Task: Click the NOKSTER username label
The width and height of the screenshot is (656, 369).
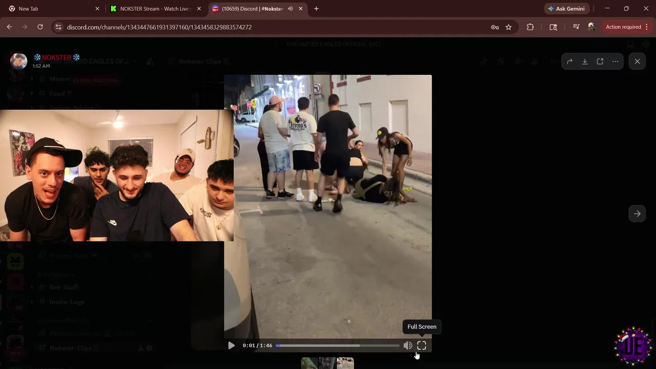Action: [56, 57]
